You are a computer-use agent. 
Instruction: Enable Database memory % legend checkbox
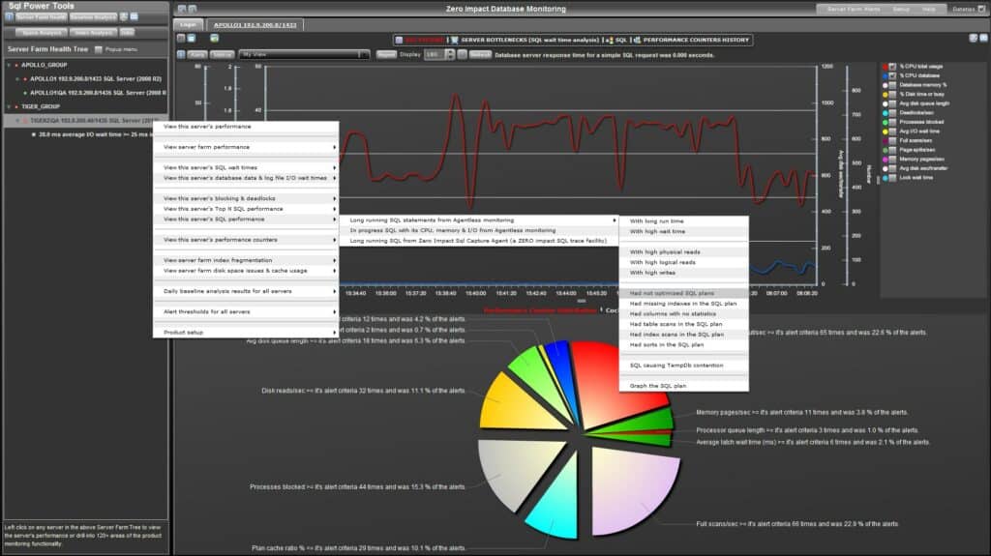892,85
